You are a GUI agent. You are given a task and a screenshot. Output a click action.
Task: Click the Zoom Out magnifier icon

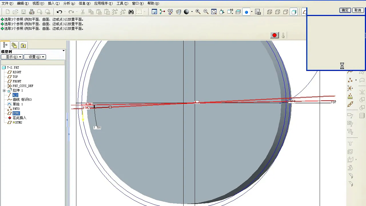(206, 12)
